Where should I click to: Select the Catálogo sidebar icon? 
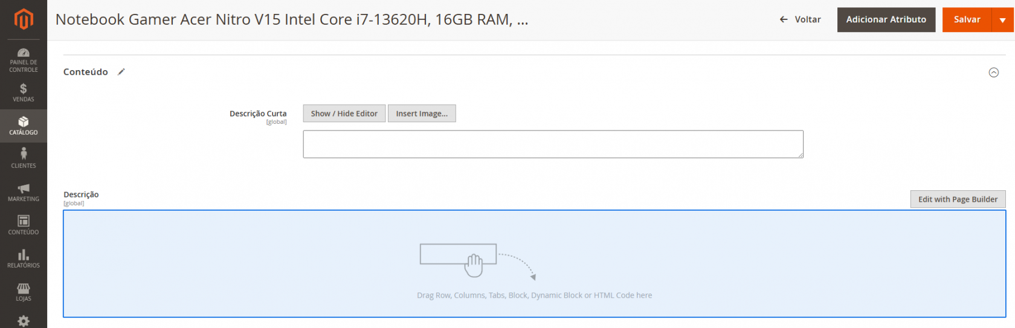[x=24, y=126]
